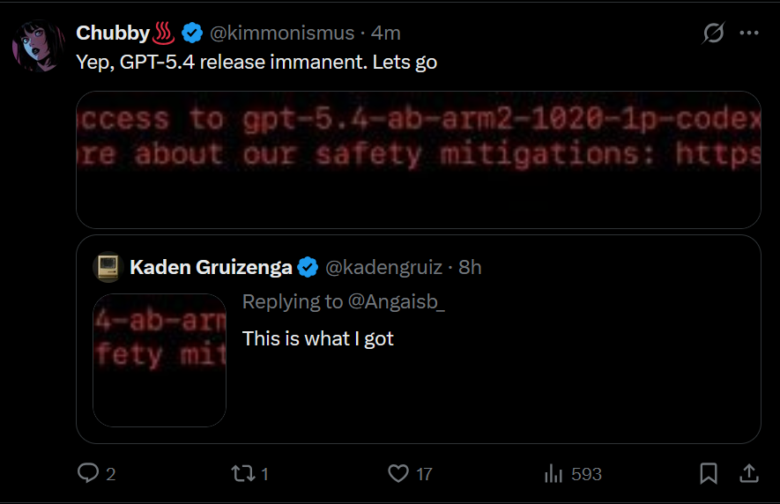Like the tweet with the heart icon
This screenshot has height=504, width=780.
pos(399,474)
